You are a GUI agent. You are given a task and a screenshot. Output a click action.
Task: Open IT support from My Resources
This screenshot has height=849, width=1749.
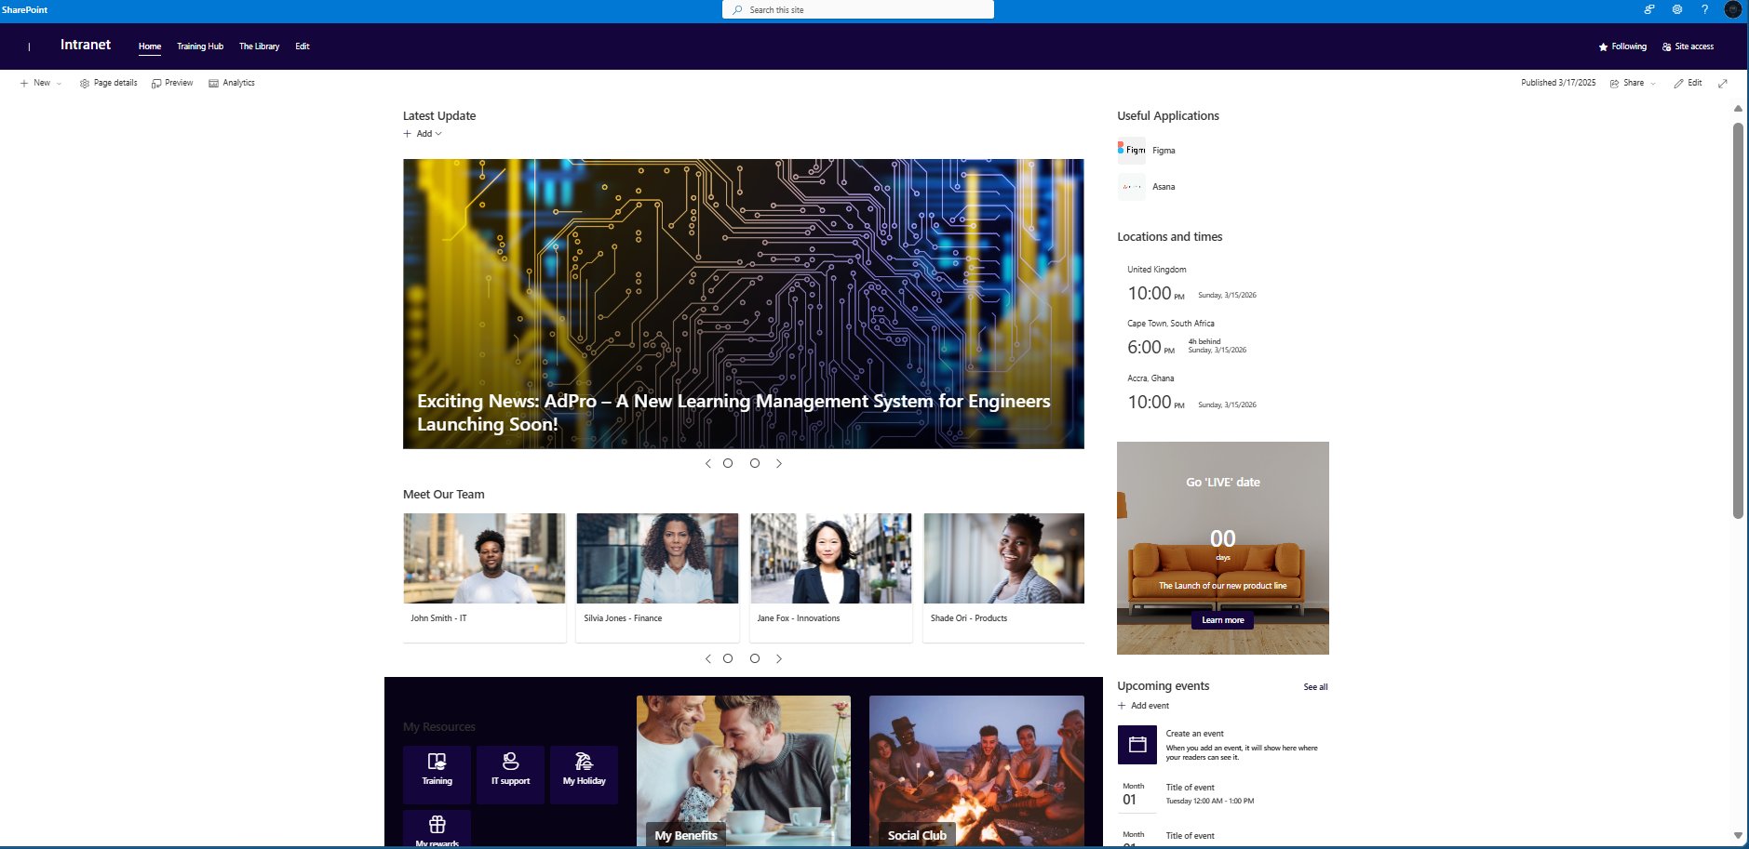pyautogui.click(x=509, y=773)
